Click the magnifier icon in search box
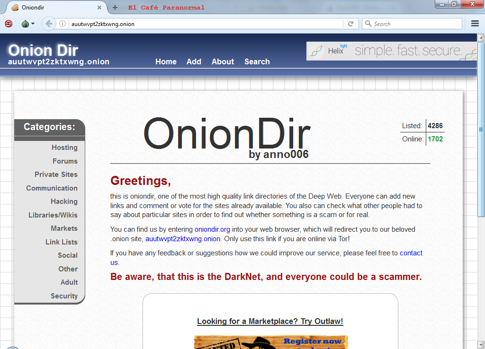The height and width of the screenshot is (349, 485). click(x=368, y=24)
